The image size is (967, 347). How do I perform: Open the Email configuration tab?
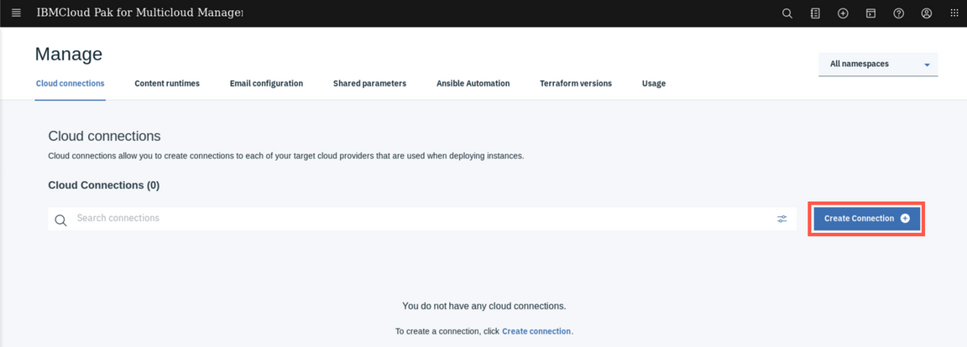coord(266,84)
